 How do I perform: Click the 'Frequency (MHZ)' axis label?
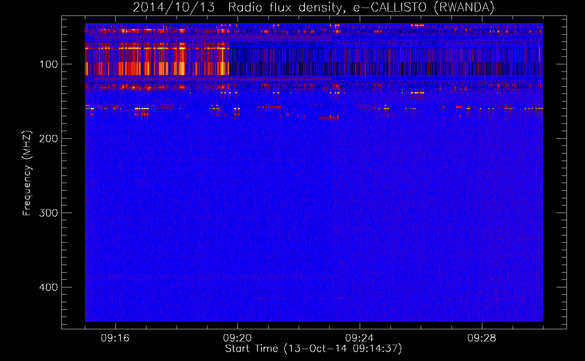tap(27, 173)
